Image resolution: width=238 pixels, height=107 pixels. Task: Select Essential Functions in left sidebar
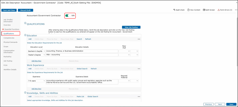[x=11, y=29]
